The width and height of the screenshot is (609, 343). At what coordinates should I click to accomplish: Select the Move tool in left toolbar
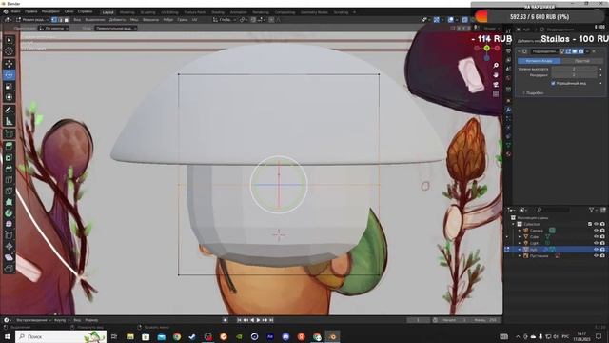pyautogui.click(x=9, y=64)
